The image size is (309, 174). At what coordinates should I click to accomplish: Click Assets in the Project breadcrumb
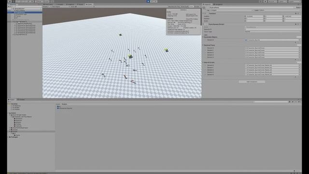coord(58,104)
